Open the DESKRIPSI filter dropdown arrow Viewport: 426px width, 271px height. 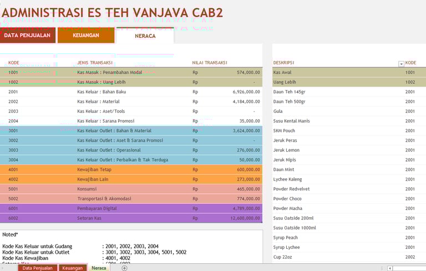(x=401, y=64)
